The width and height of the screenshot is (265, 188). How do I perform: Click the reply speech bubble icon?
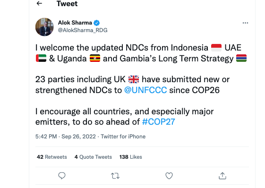point(62,176)
